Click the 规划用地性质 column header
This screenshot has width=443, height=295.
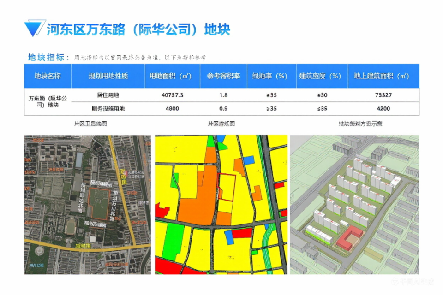point(108,76)
